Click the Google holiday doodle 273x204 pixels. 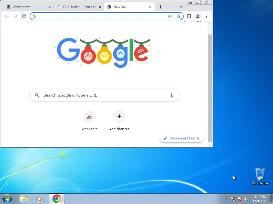103,52
